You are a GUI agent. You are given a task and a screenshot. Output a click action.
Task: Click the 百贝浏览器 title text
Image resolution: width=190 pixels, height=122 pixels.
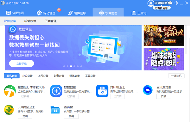[x=164, y=87]
